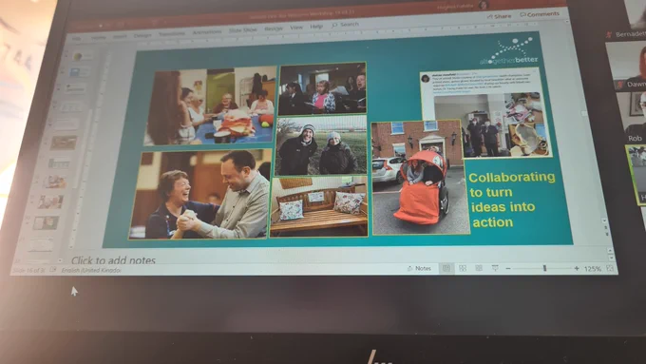
Task: Select the tweet screenshot image on slide
Action: tap(485, 113)
